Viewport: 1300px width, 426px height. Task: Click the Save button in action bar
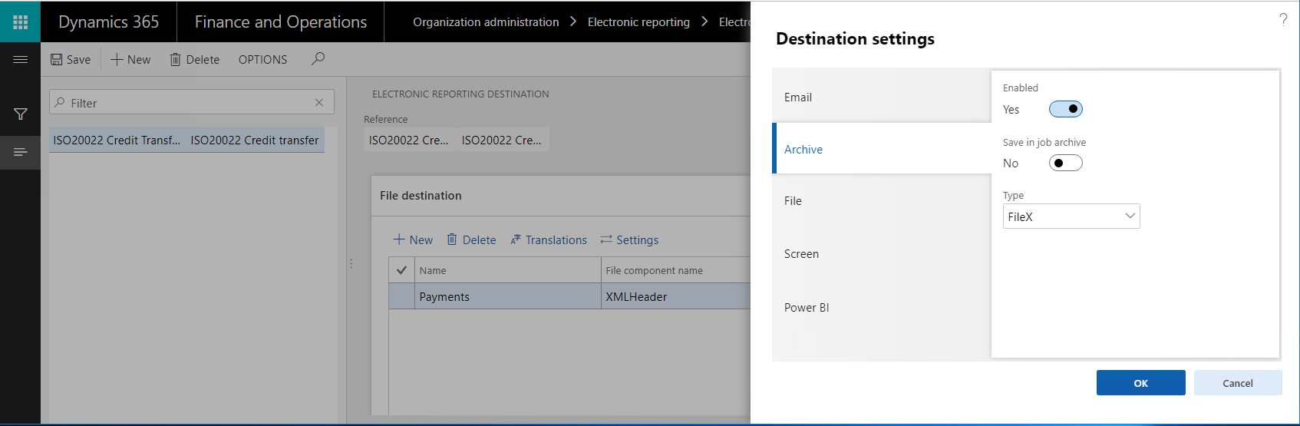(71, 59)
